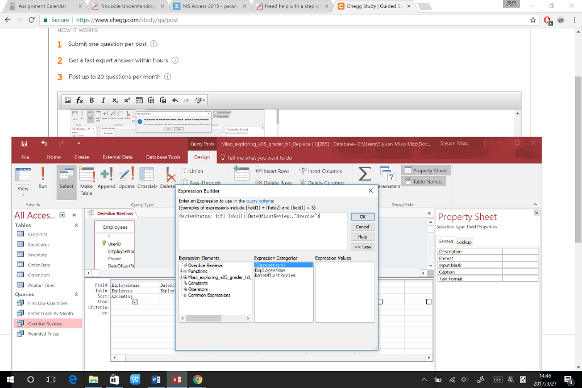Image resolution: width=582 pixels, height=388 pixels.
Task: Toggle the Property Sheet button
Action: [426, 170]
